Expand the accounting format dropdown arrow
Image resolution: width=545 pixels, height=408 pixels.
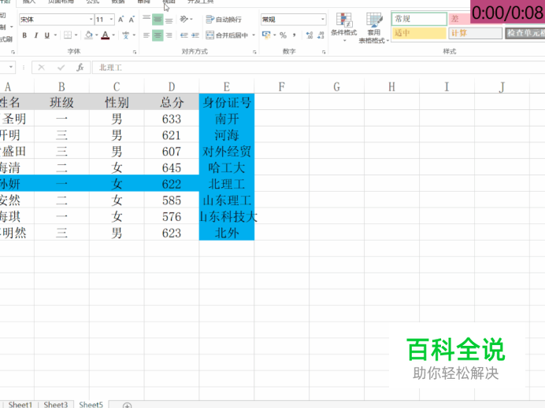(275, 35)
